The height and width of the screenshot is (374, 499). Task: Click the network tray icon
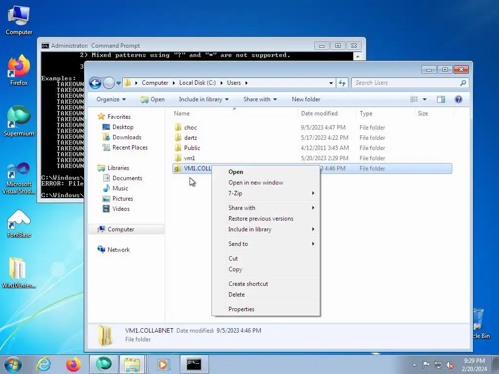(x=438, y=365)
